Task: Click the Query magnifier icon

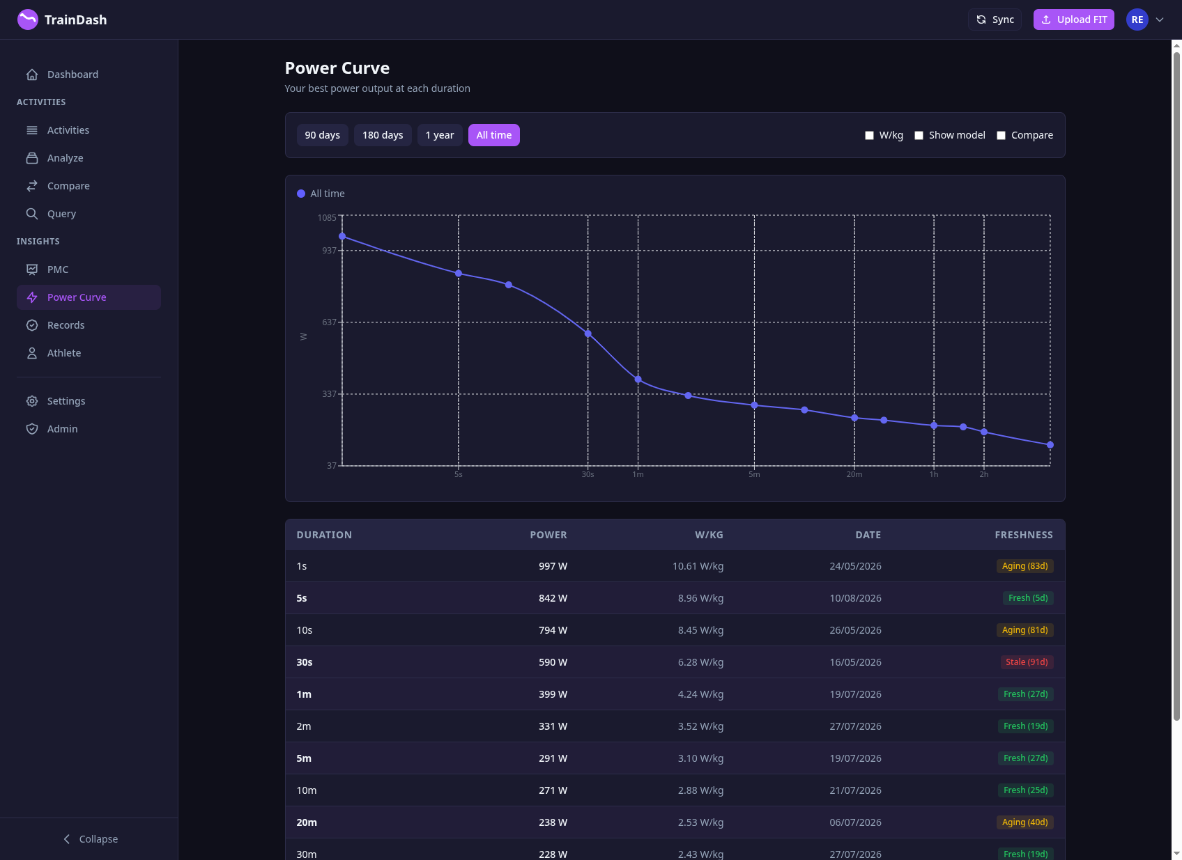Action: pos(32,214)
